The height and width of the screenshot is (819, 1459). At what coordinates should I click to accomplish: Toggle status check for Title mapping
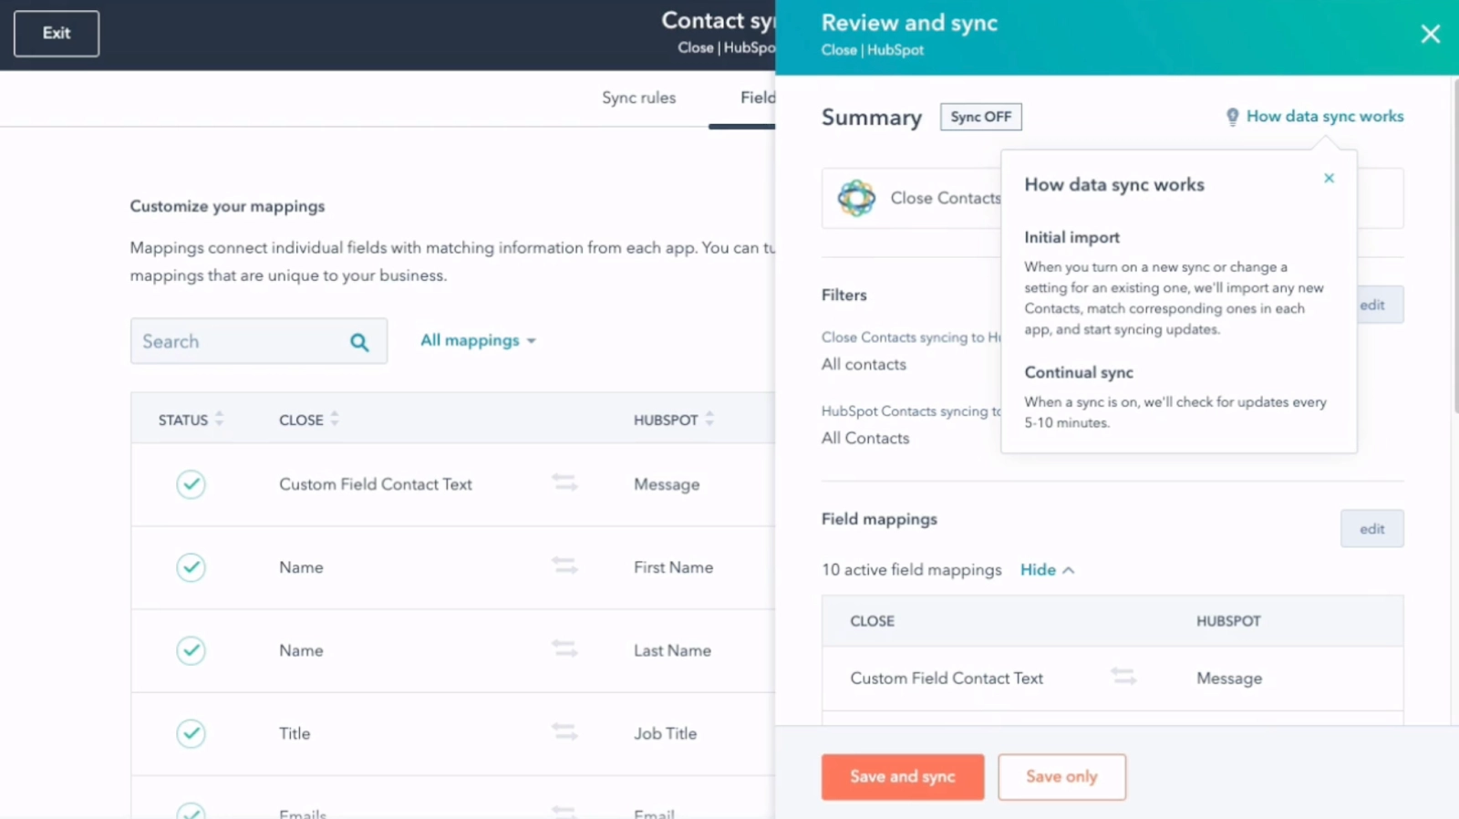click(x=191, y=733)
